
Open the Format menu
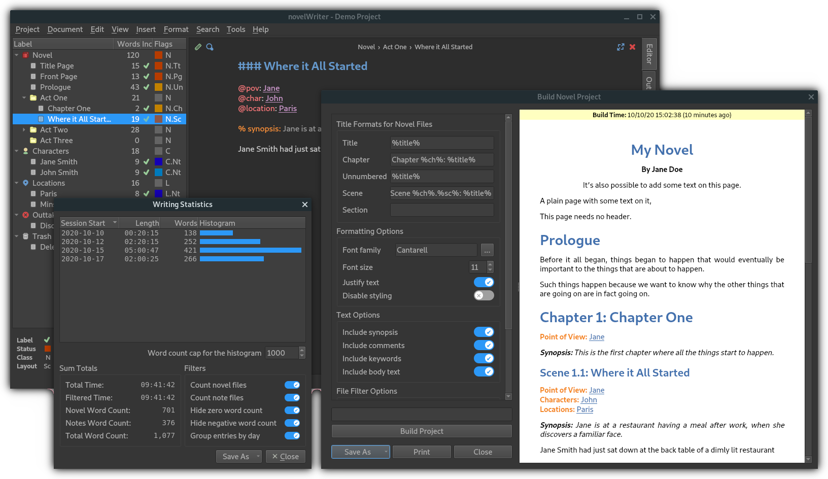point(176,29)
